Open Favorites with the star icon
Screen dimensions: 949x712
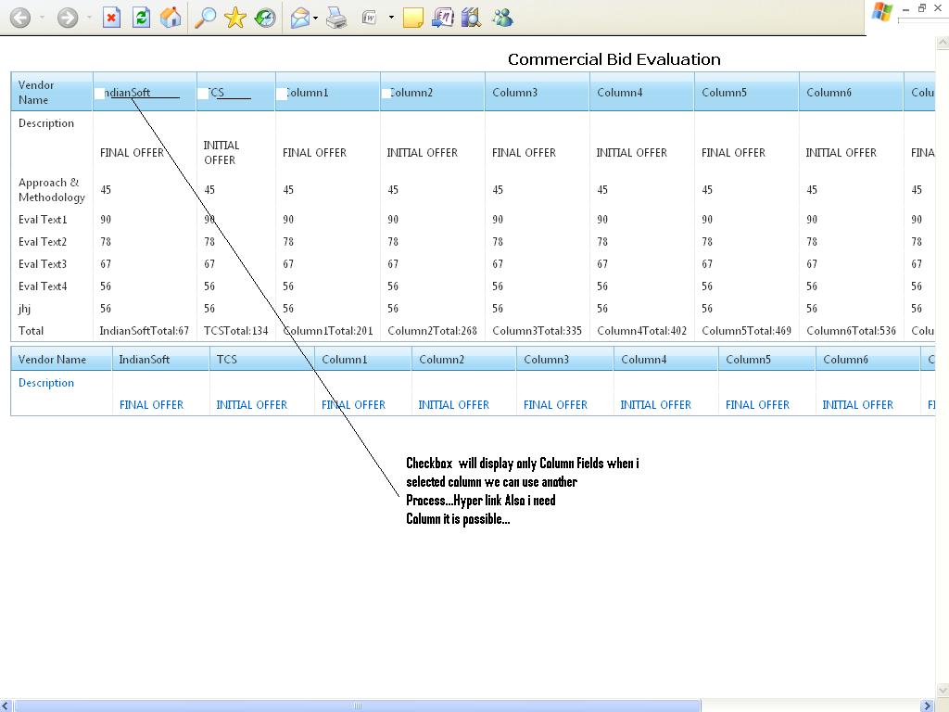click(x=234, y=18)
